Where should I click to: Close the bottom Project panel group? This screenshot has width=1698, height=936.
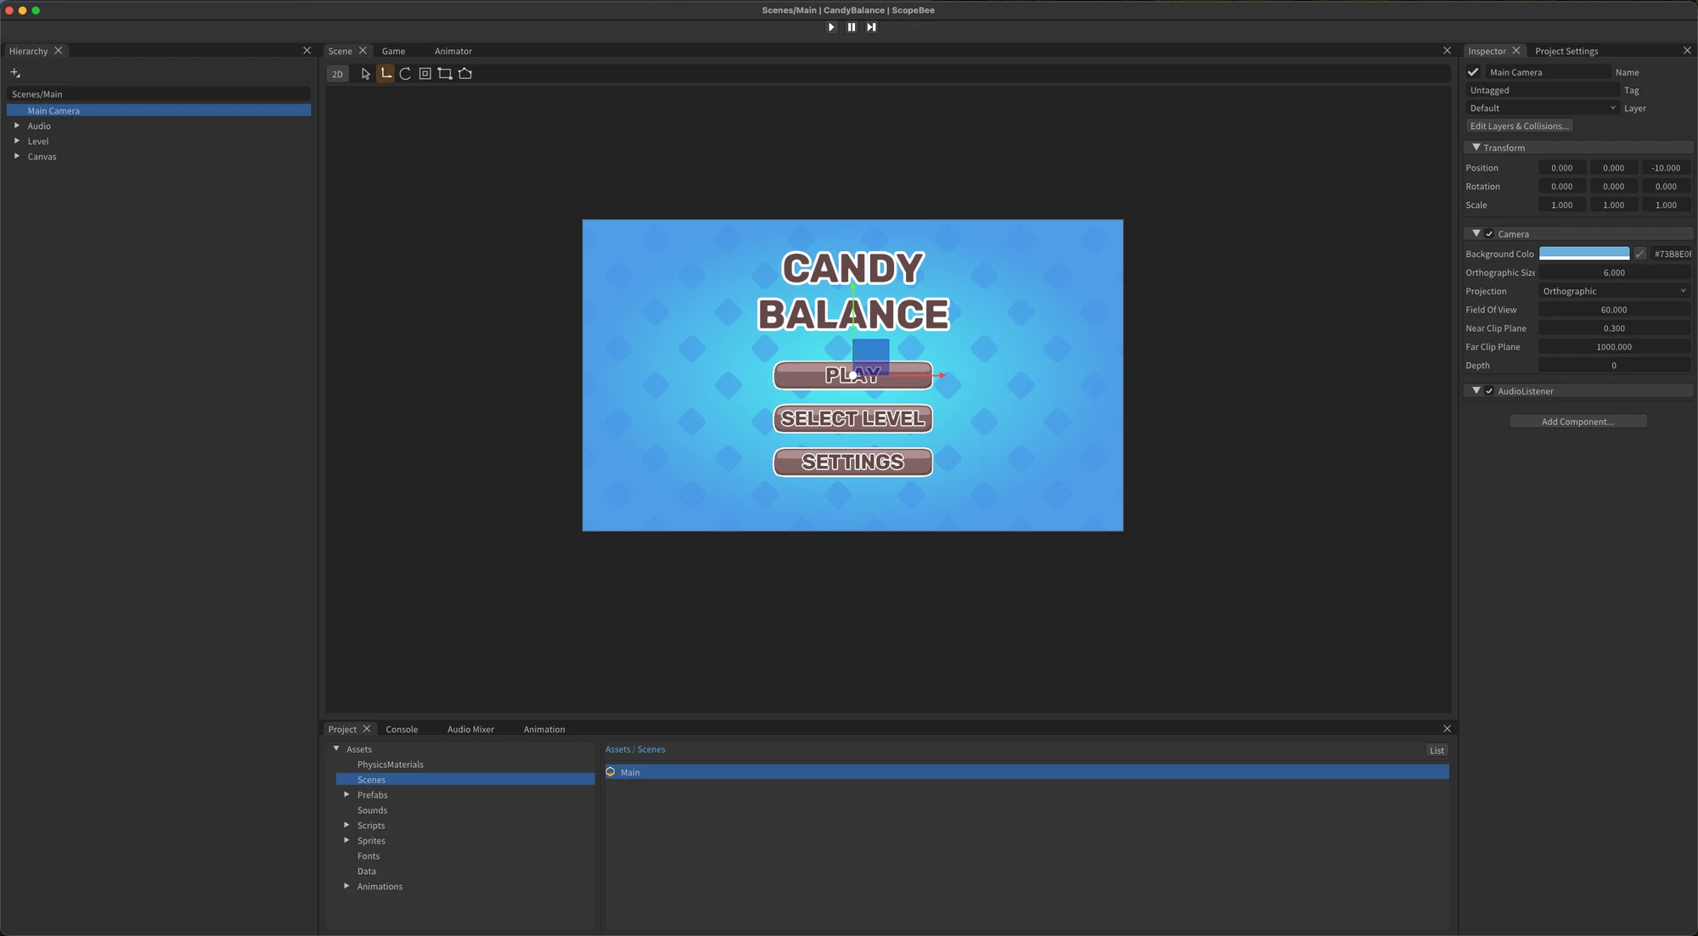[x=1447, y=729]
